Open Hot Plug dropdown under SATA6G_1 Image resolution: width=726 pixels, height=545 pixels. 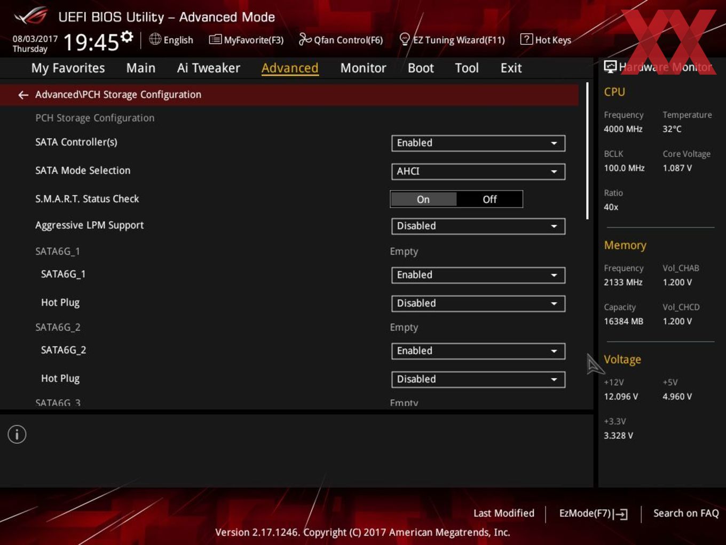click(478, 303)
